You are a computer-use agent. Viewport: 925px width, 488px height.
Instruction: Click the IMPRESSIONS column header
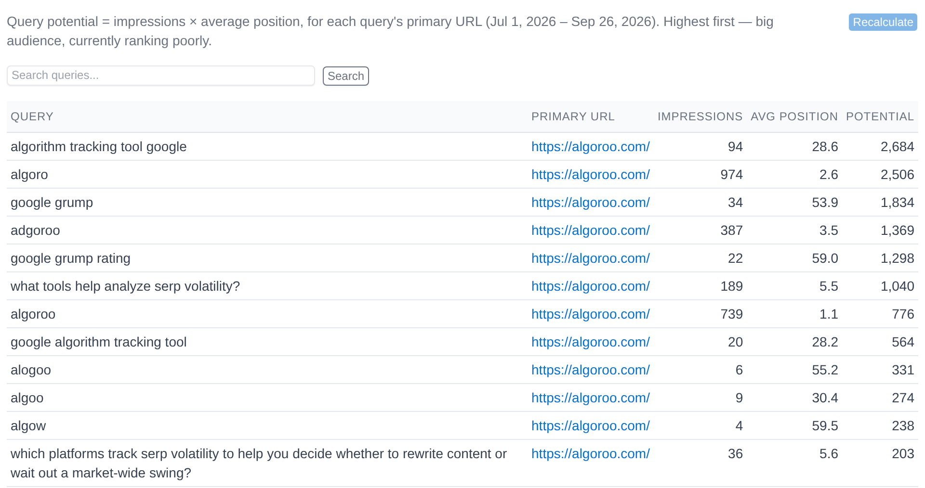(700, 116)
